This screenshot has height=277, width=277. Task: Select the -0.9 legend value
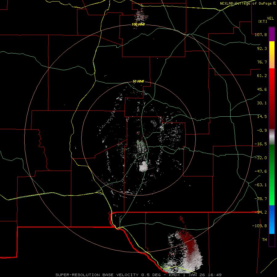pyautogui.click(x=262, y=130)
